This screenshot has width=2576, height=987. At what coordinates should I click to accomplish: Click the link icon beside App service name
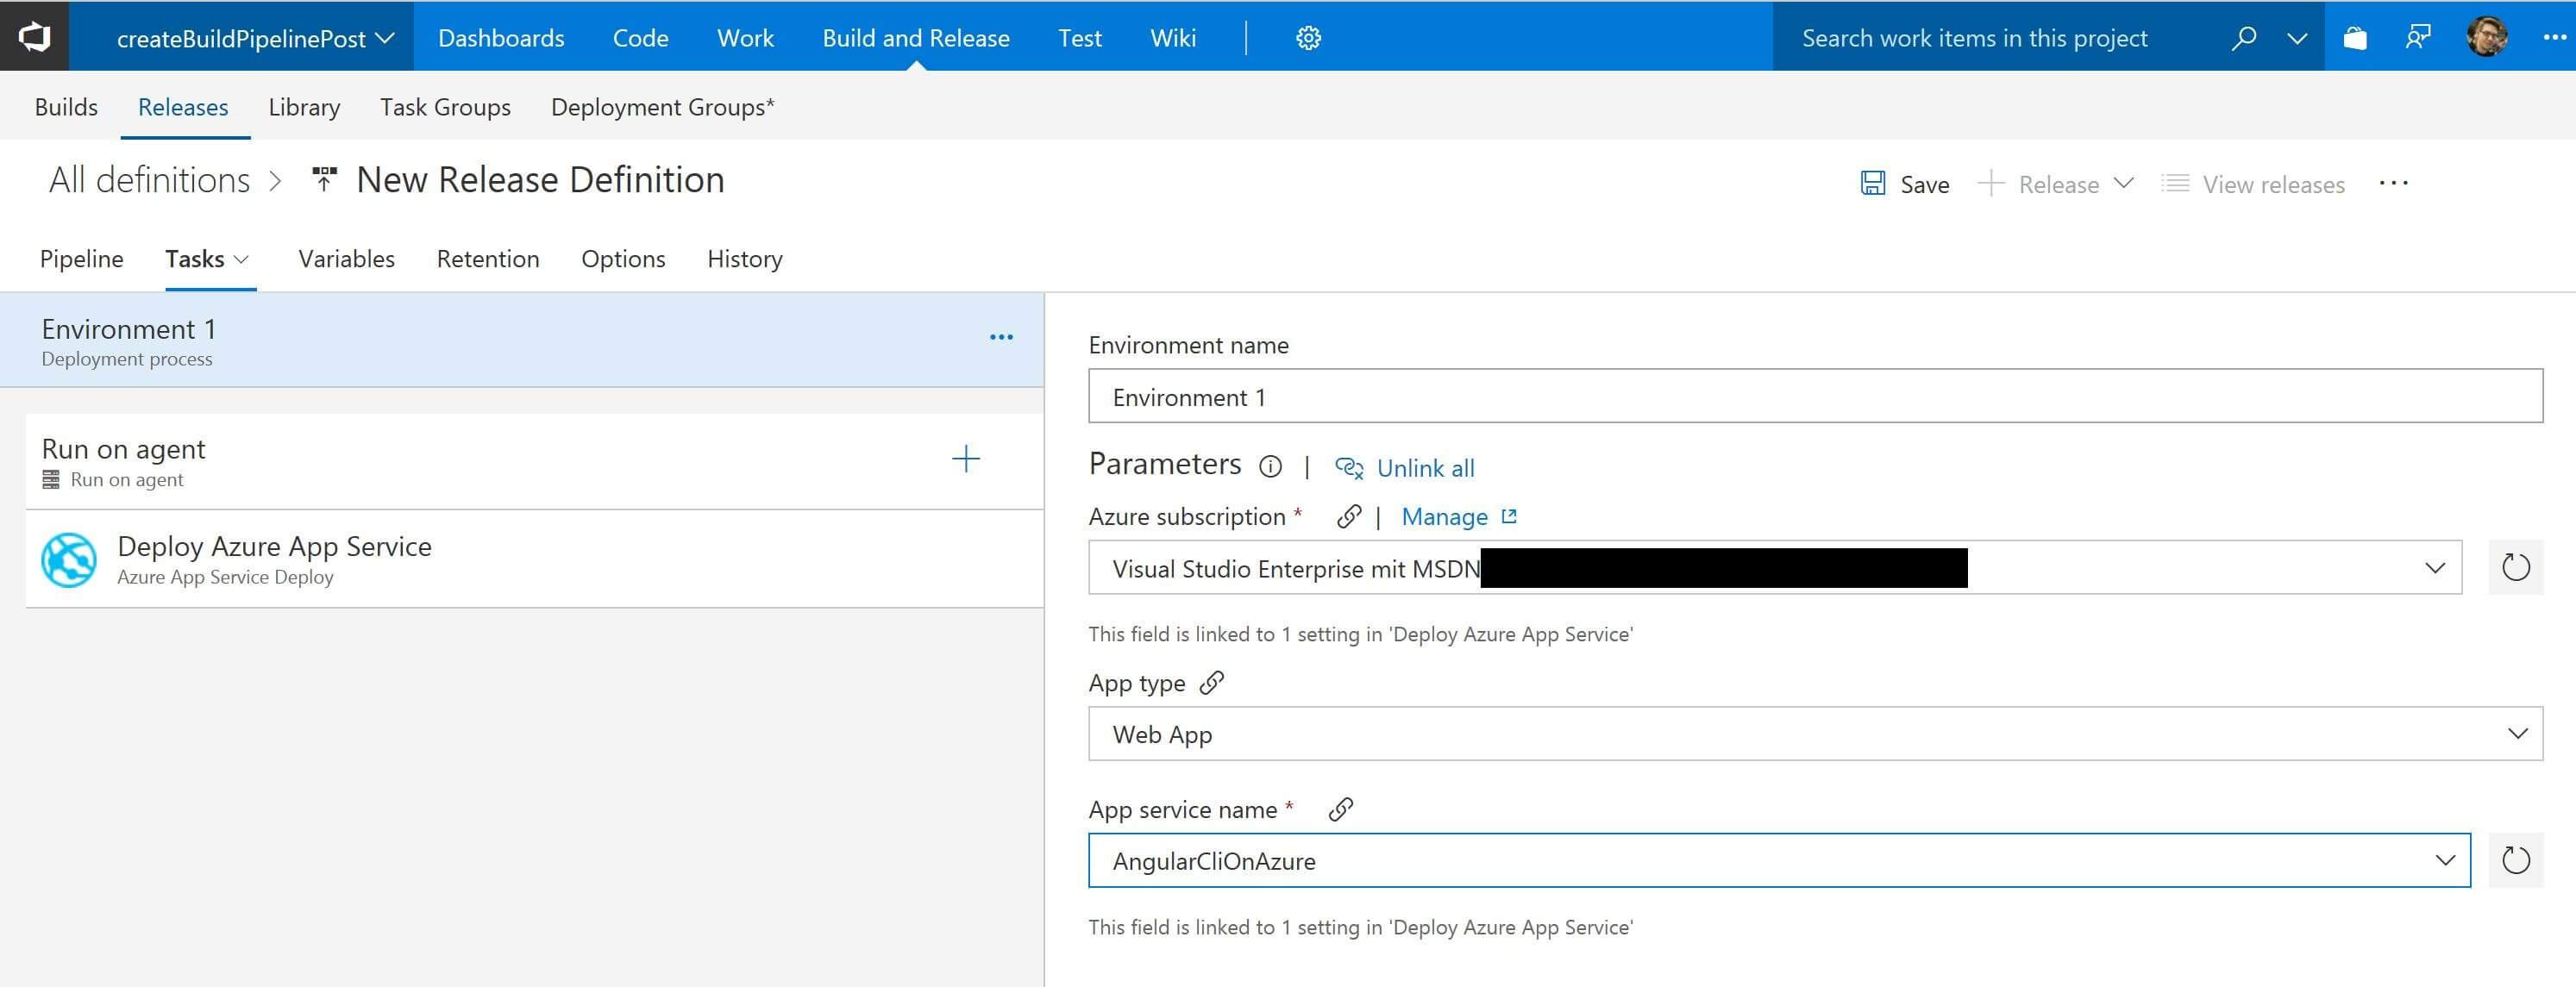tap(1340, 810)
